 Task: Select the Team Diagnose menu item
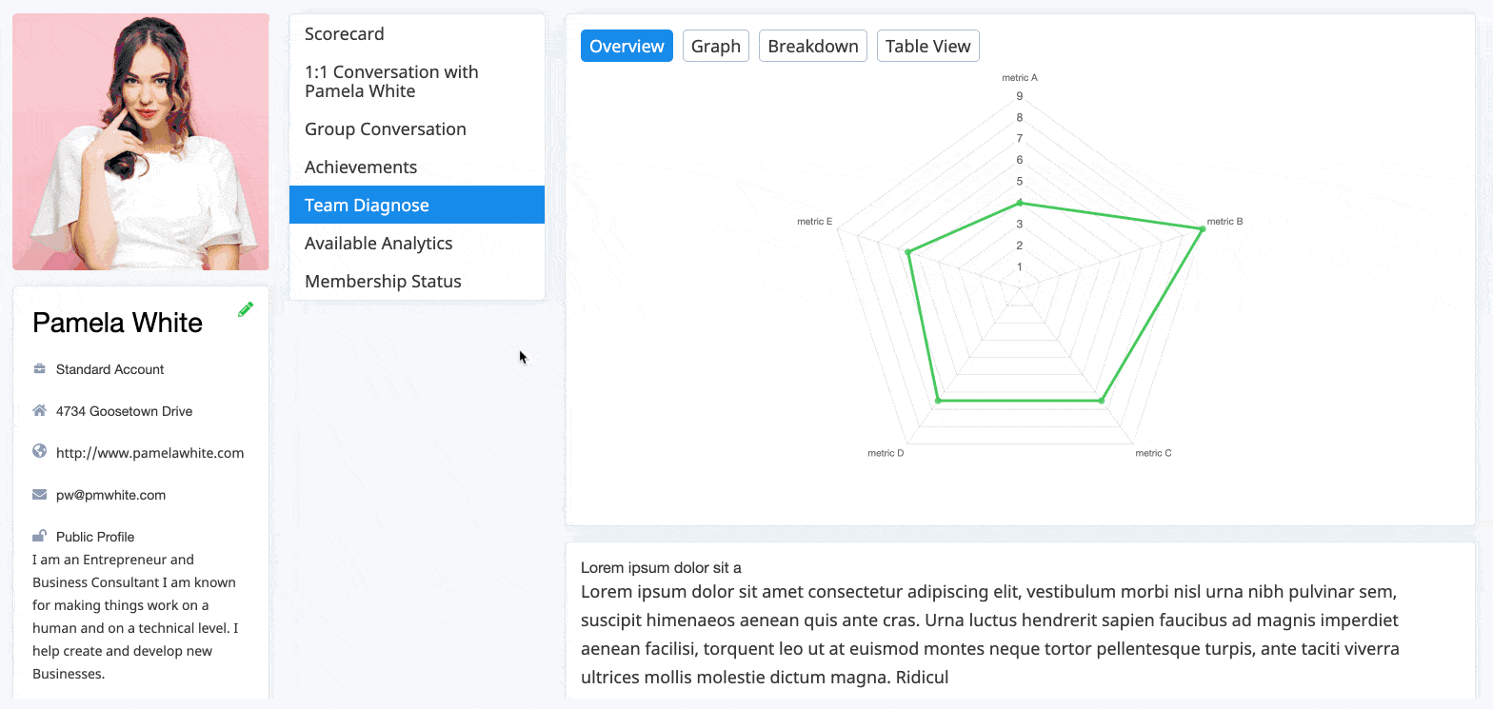[x=417, y=205]
